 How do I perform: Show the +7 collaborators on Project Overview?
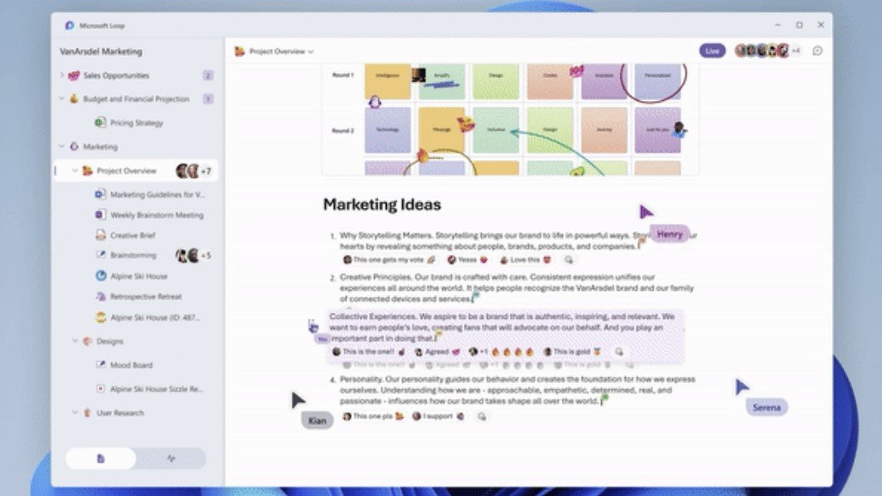[x=206, y=171]
